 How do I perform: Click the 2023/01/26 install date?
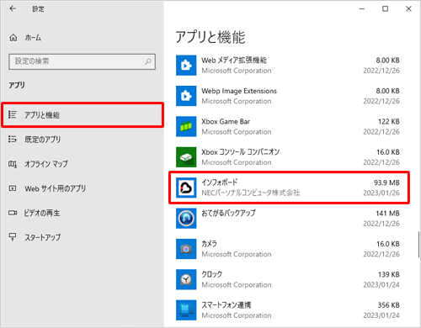click(x=381, y=193)
